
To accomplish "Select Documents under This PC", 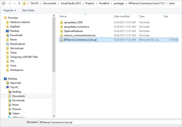I will click(x=19, y=96).
